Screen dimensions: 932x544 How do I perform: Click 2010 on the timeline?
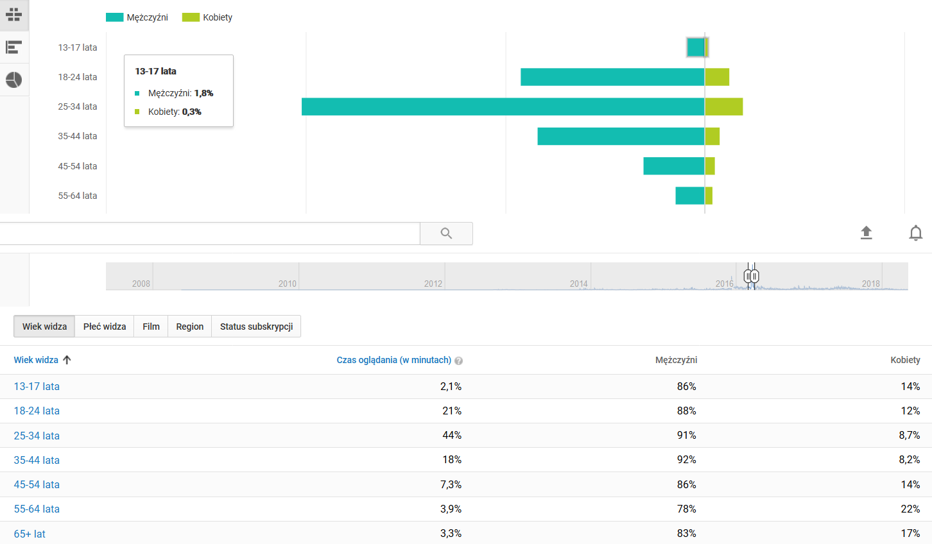pyautogui.click(x=288, y=284)
